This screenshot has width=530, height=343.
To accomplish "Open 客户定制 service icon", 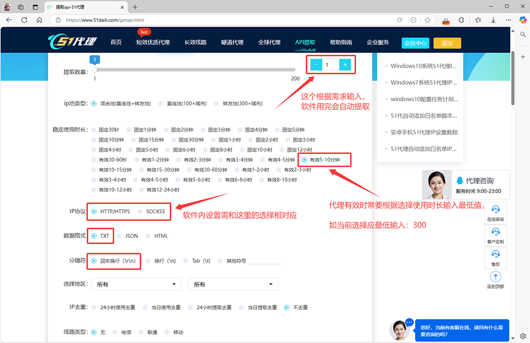I will 495,235.
